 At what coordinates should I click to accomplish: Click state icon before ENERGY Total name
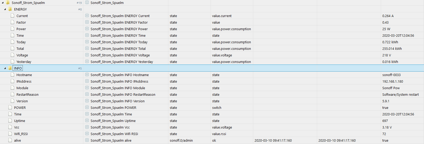coord(87,49)
